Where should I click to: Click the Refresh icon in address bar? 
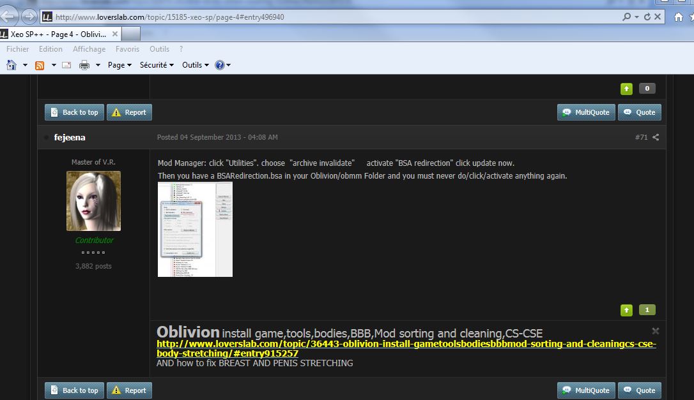[647, 17]
